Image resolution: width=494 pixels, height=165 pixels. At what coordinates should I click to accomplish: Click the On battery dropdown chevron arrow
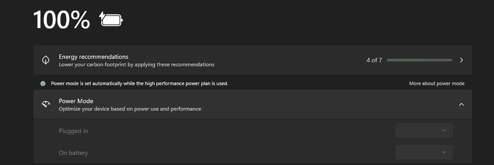click(444, 152)
